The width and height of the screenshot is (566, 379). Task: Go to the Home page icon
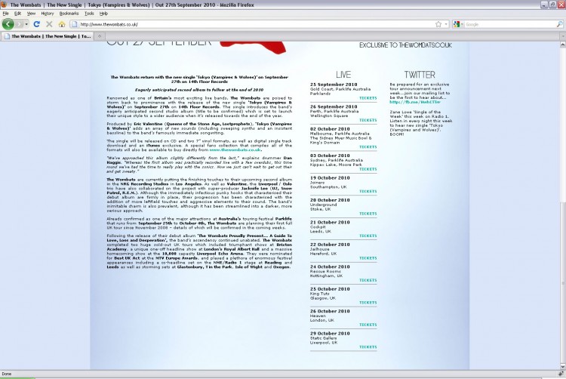62,24
